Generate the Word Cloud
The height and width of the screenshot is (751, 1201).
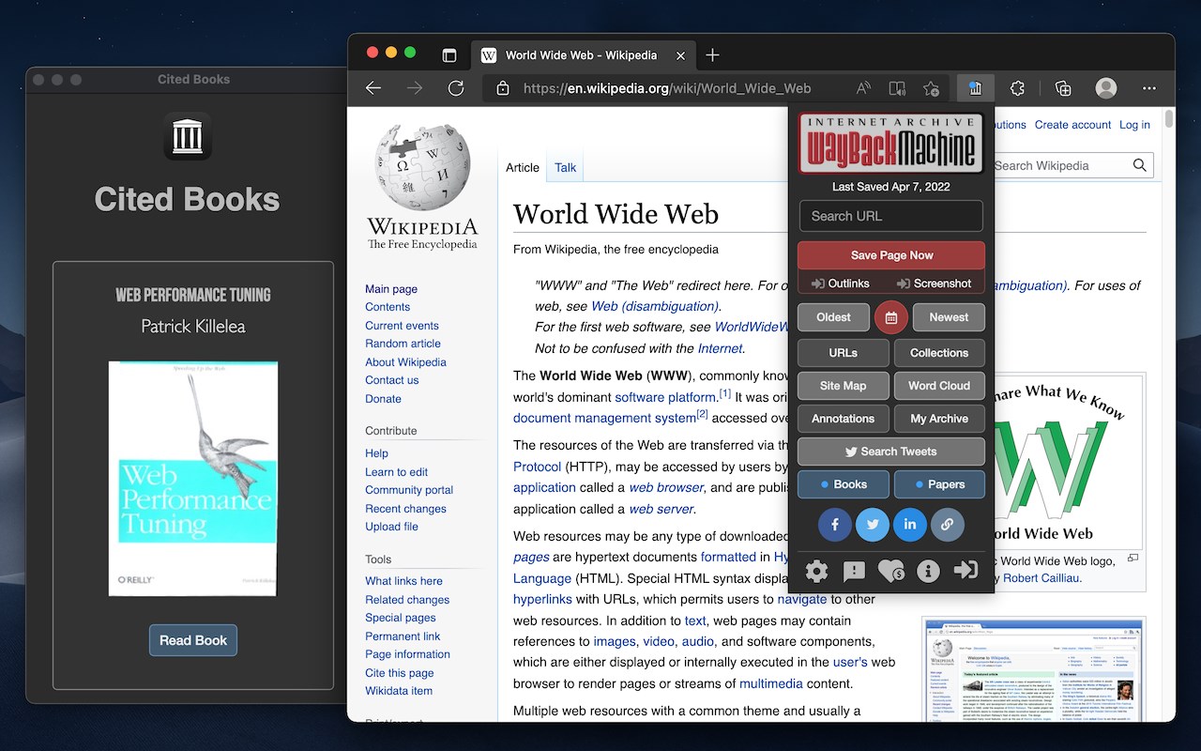[939, 386]
